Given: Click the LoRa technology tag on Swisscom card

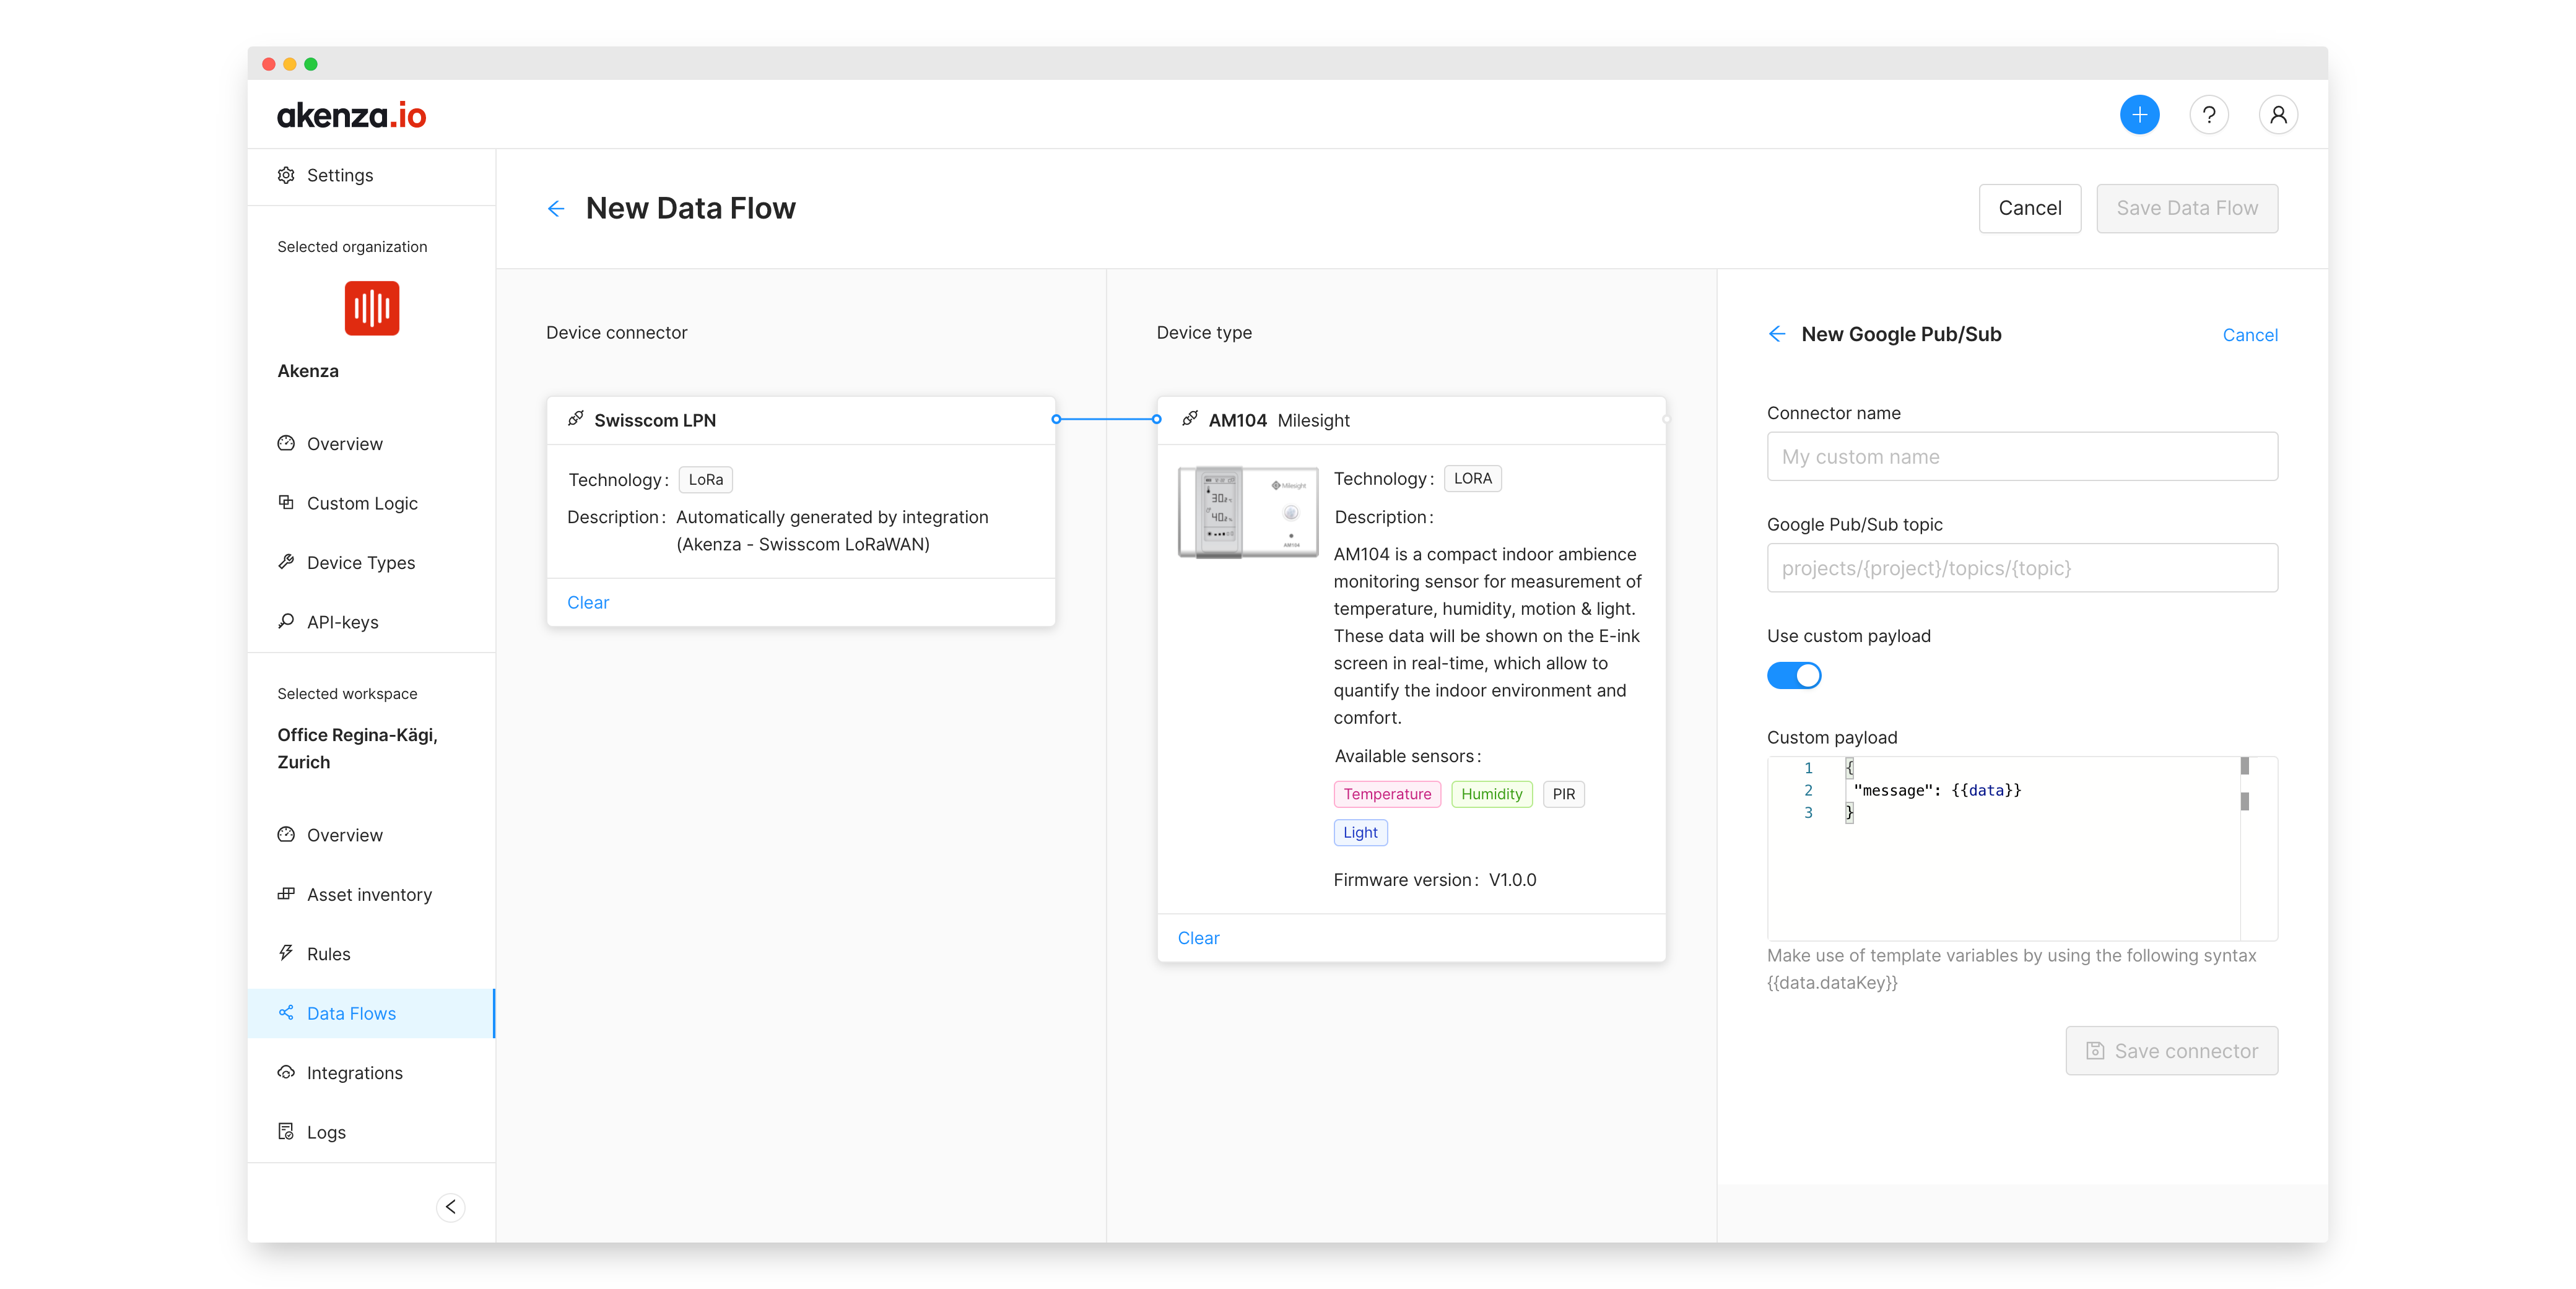Looking at the screenshot, I should pyautogui.click(x=705, y=479).
